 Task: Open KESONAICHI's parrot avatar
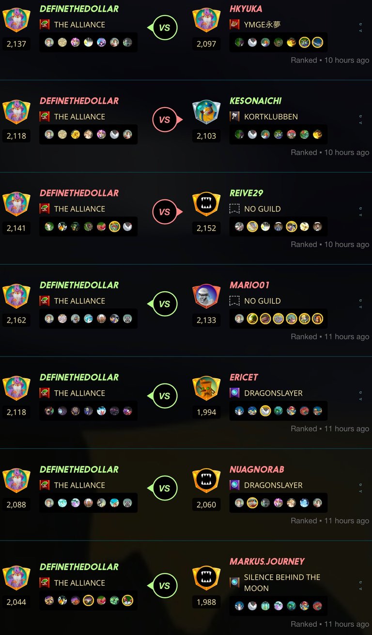point(206,112)
